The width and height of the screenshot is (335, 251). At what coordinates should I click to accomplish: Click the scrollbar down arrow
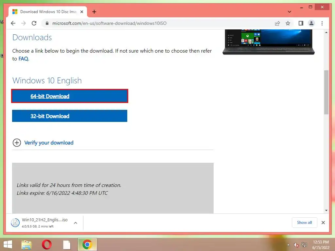tap(326, 210)
